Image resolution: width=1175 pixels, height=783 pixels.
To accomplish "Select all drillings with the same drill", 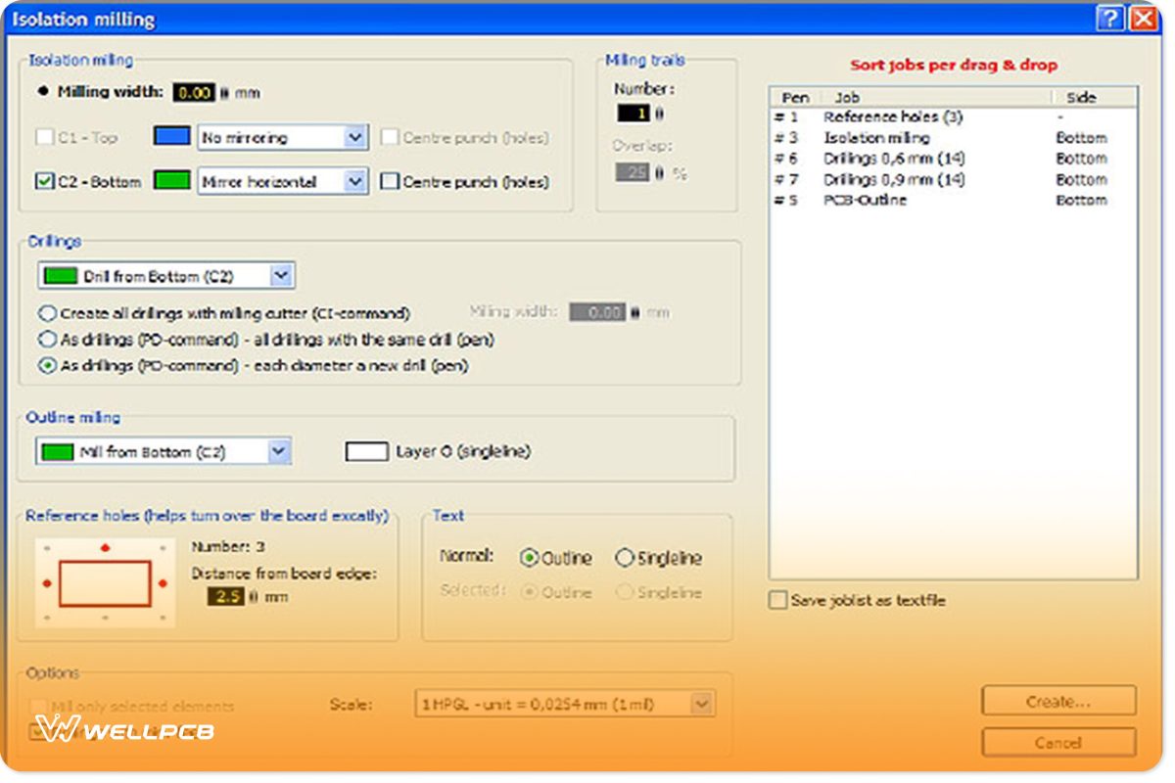I will coord(47,340).
